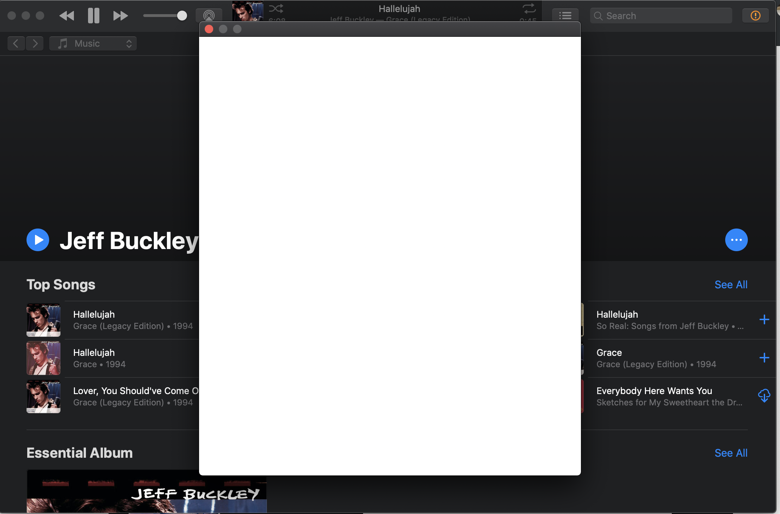Download Everybody Here Wants You
The height and width of the screenshot is (514, 780).
point(764,396)
